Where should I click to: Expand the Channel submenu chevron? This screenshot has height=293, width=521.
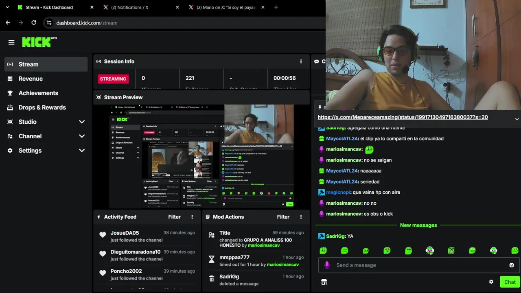82,136
